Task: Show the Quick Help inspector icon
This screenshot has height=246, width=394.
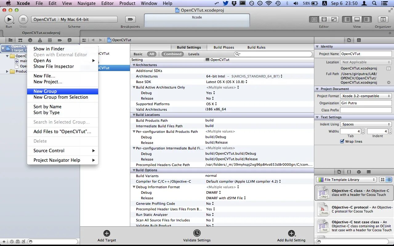Action: point(359,40)
